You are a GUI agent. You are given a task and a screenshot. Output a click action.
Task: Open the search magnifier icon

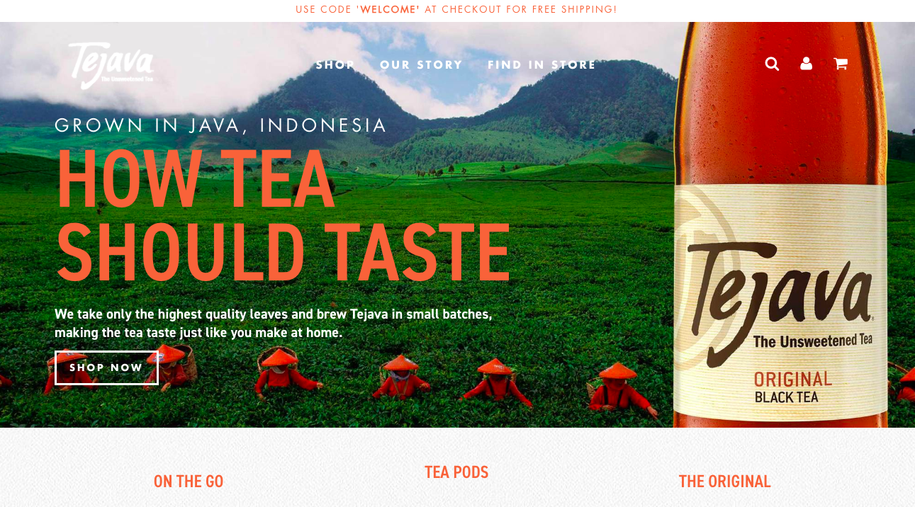point(772,64)
